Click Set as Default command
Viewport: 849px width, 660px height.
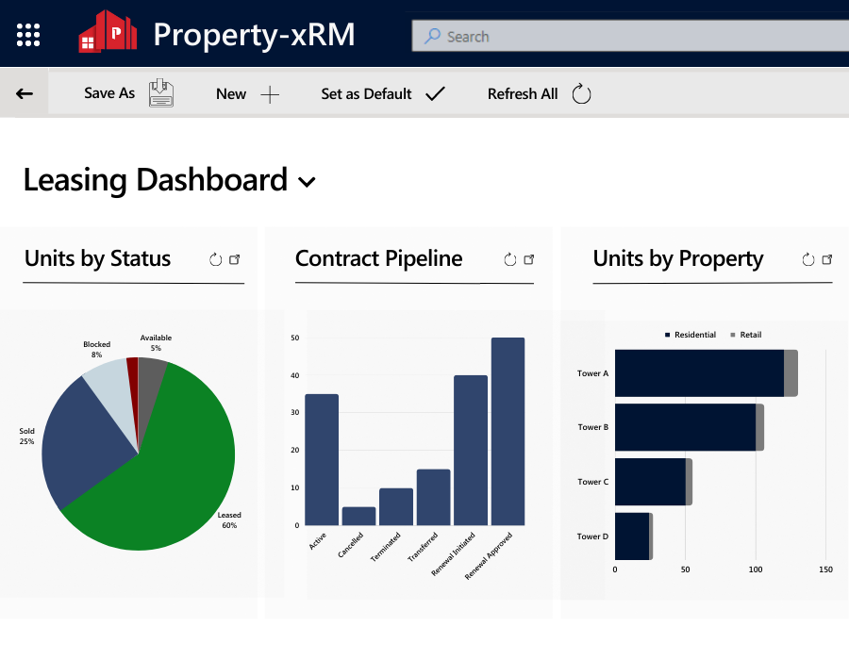point(383,94)
